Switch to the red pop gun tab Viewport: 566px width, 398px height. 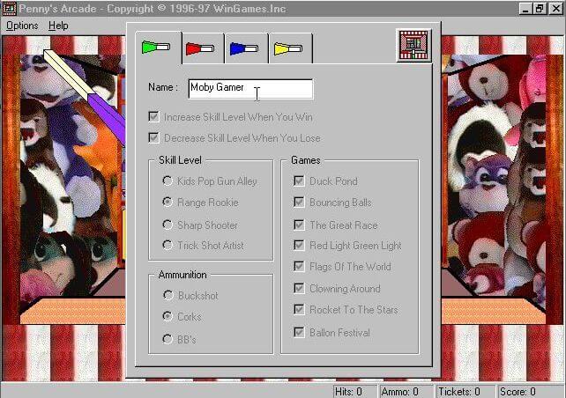(203, 48)
